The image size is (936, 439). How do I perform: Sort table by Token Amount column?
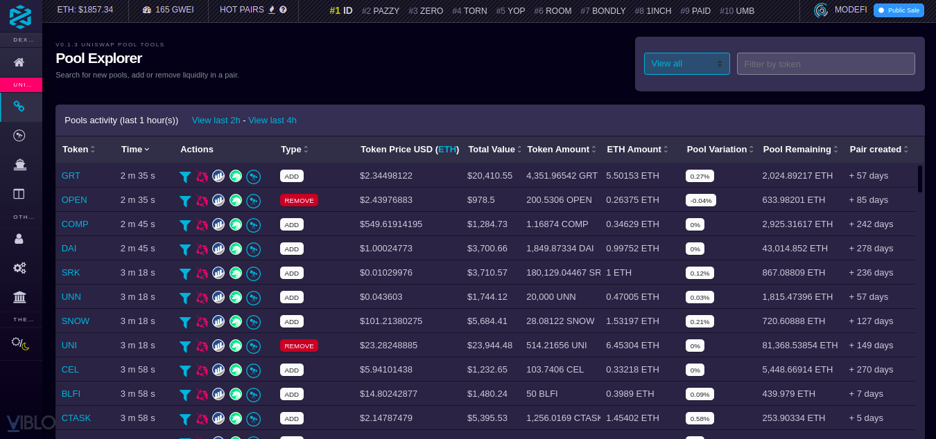562,149
